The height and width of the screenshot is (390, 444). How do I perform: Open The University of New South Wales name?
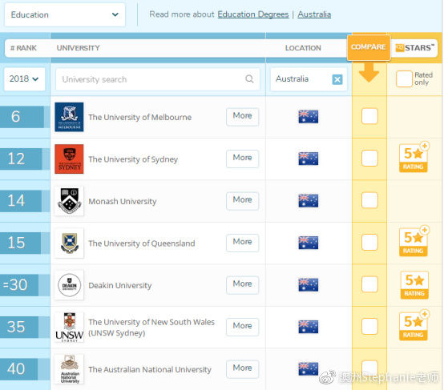[x=151, y=328]
